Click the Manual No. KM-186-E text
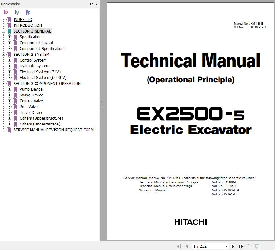275x250 pixels. 249,24
